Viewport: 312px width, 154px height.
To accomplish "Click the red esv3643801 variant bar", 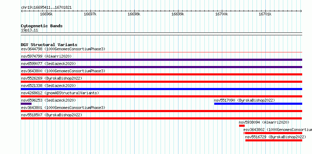I will (161, 111).
